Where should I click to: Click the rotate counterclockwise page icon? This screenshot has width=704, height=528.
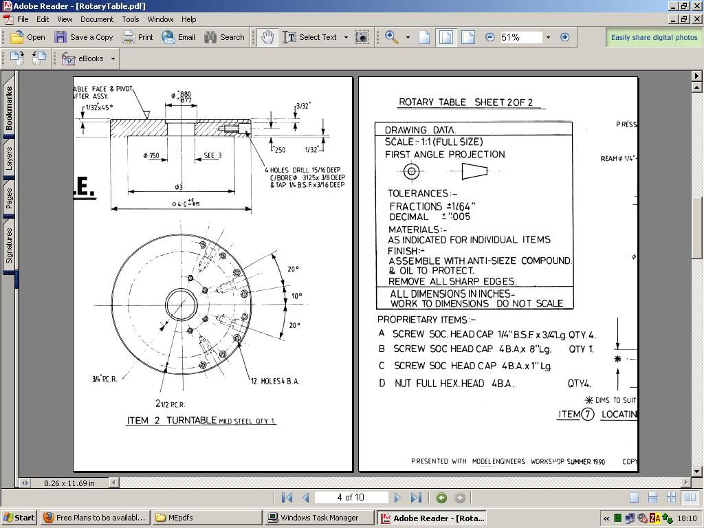(39, 58)
